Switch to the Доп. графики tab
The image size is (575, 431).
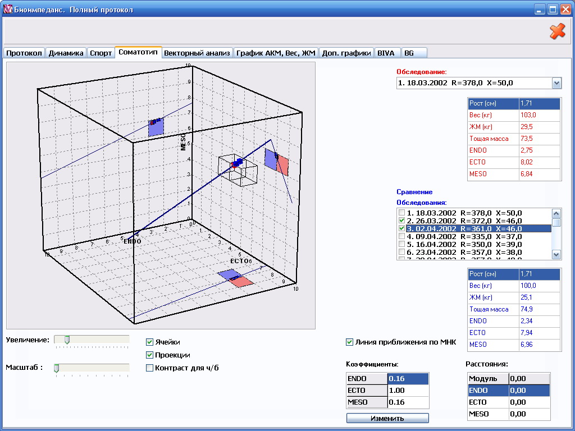[346, 53]
